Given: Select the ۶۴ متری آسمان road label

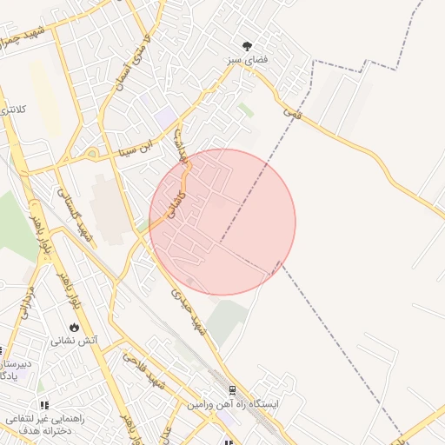Looking at the screenshot, I should [x=134, y=63].
